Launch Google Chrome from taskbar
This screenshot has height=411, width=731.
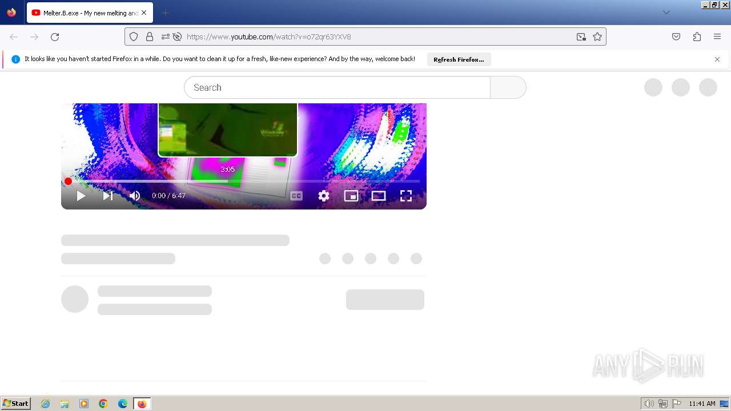click(x=103, y=404)
